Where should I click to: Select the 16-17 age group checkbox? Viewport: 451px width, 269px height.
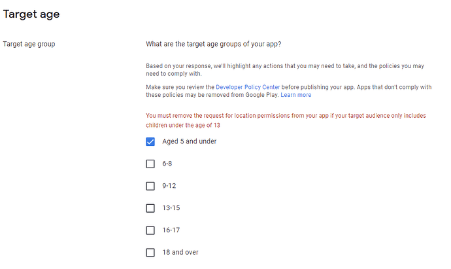150,230
